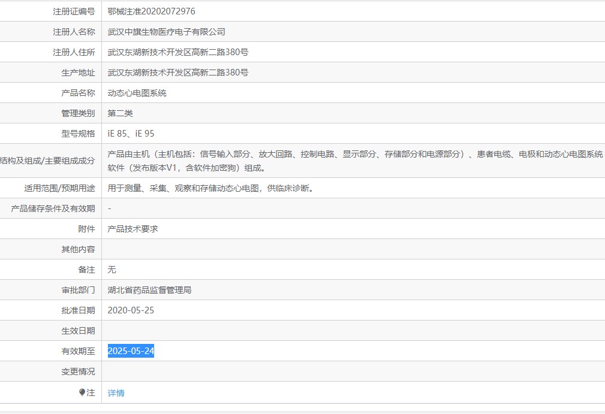Image resolution: width=605 pixels, height=414 pixels.
Task: Click the 备注 value 无
Action: tap(112, 270)
